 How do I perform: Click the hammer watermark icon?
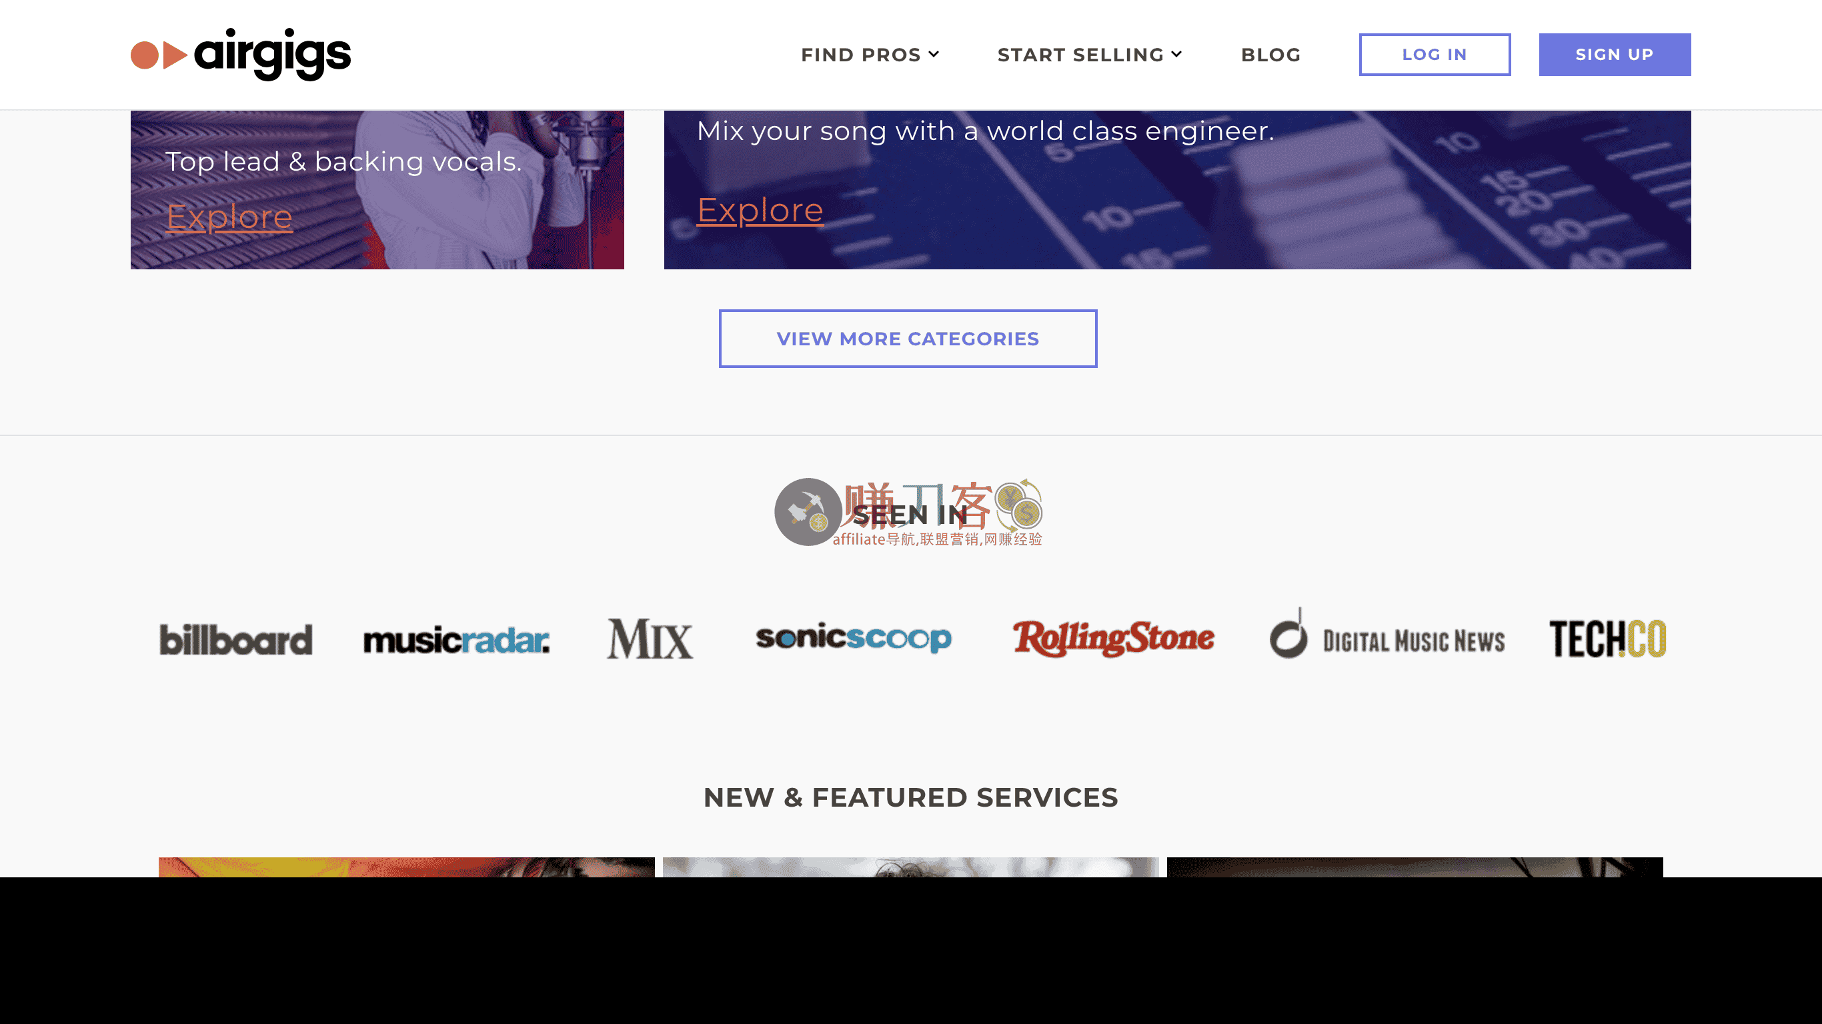808,512
